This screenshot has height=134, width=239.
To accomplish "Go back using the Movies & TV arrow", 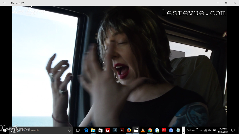I will [x=4, y=3].
